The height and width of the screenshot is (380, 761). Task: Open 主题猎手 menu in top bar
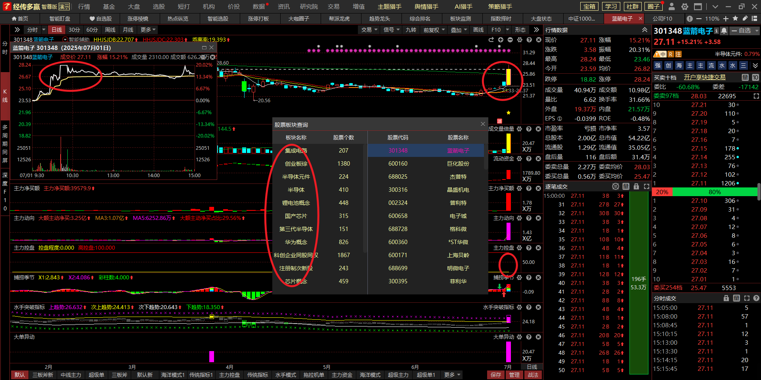click(x=390, y=6)
